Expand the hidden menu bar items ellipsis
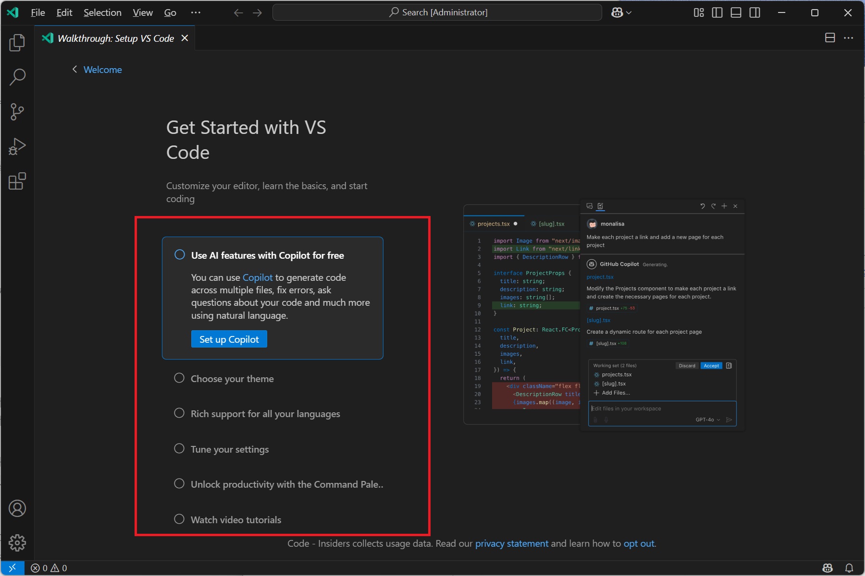Image resolution: width=865 pixels, height=576 pixels. coord(196,12)
